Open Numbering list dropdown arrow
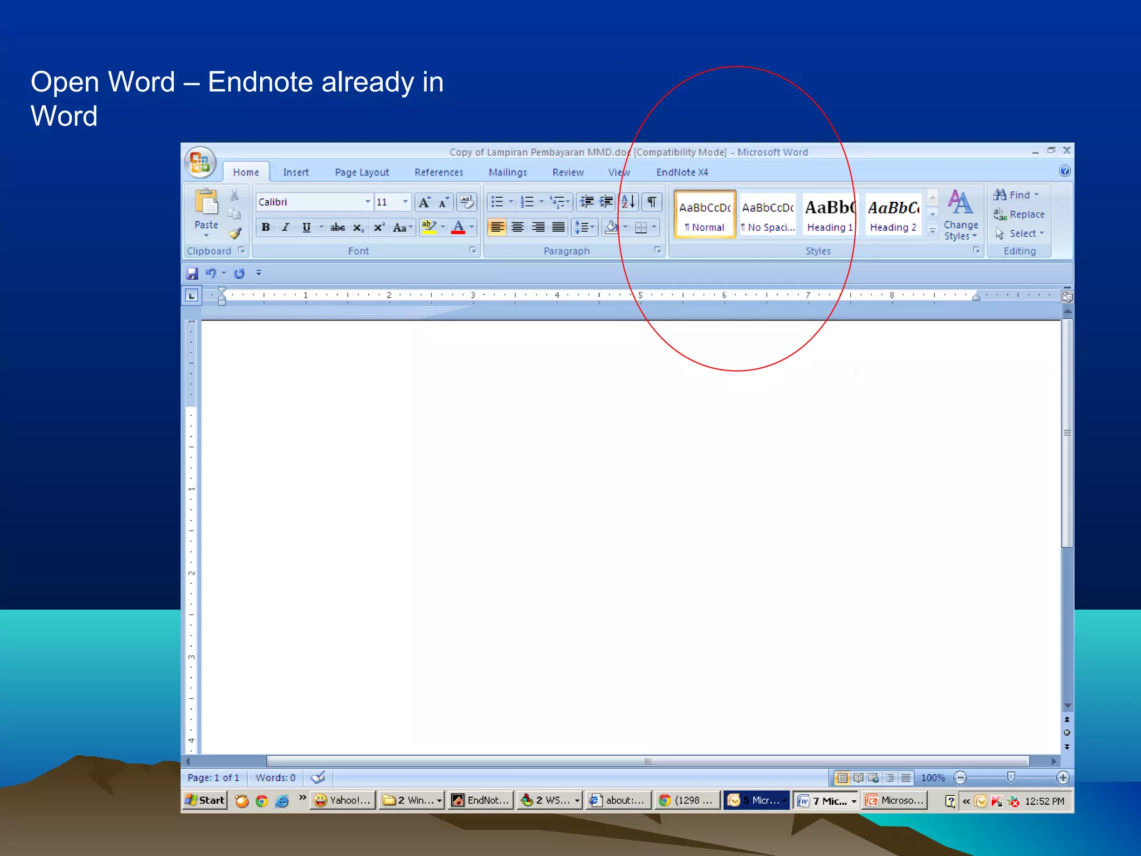Screen dimensions: 1141x856 (x=541, y=202)
